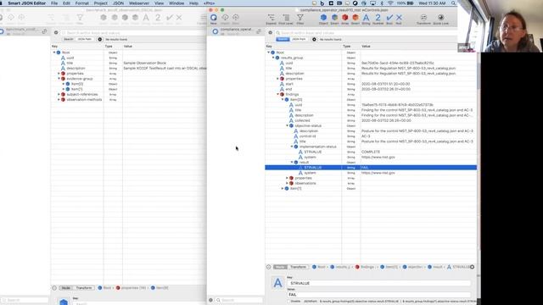The height and width of the screenshot is (305, 543).
Task: Click the Root breadcrumb in right window
Action: coord(319,267)
